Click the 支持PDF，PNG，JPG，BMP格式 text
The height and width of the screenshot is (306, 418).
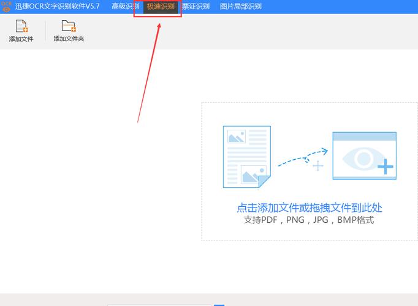(x=309, y=220)
